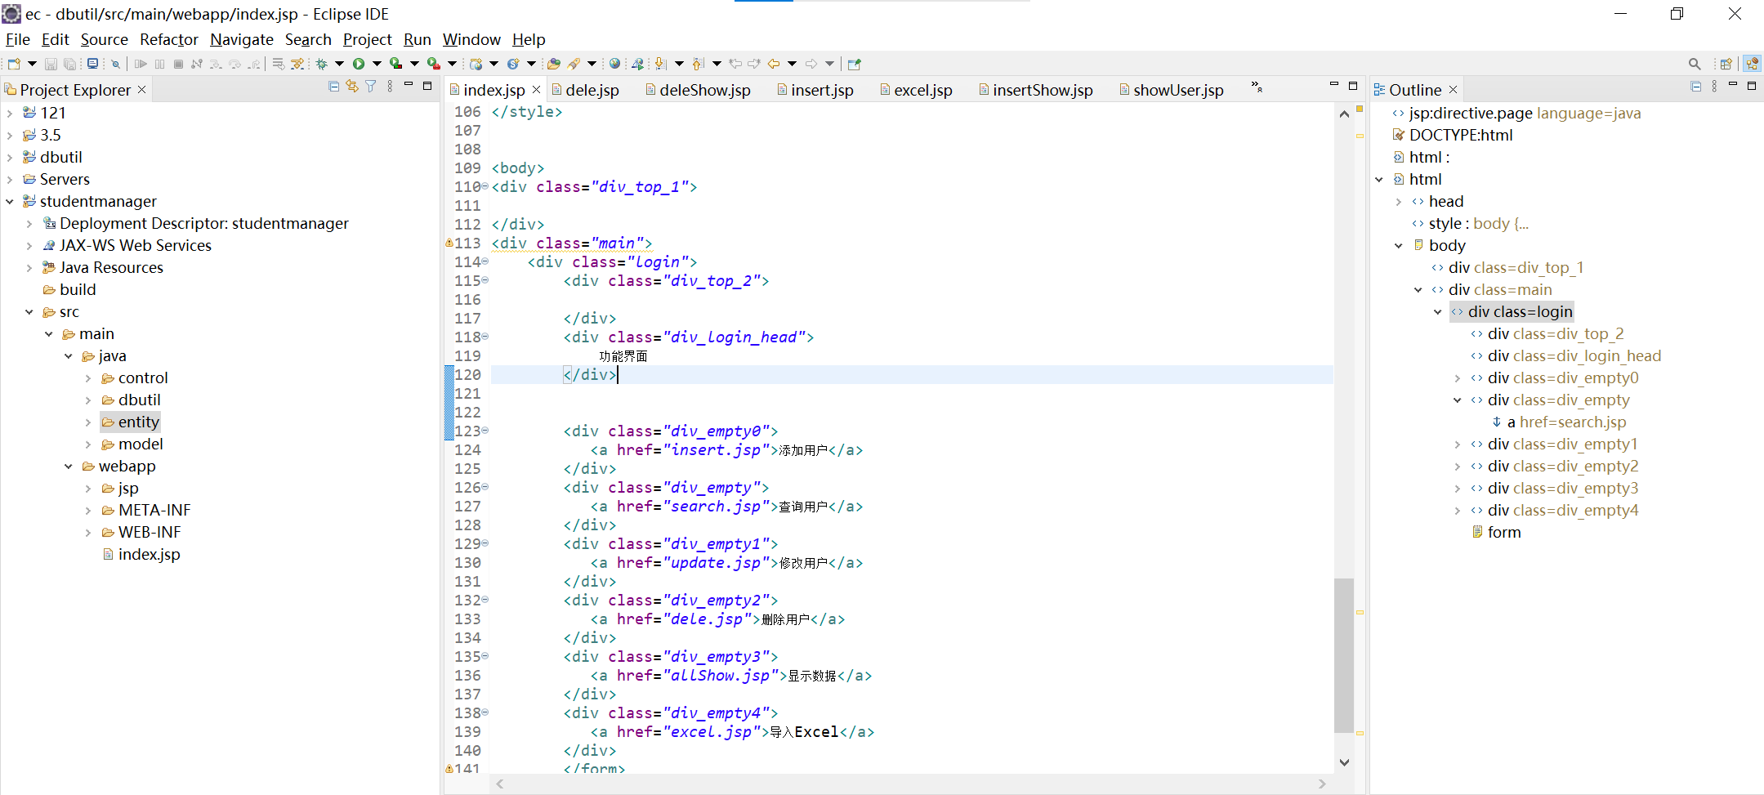Toggle fold marker at line 110
Screen dimensions: 1764x795
coord(485,186)
